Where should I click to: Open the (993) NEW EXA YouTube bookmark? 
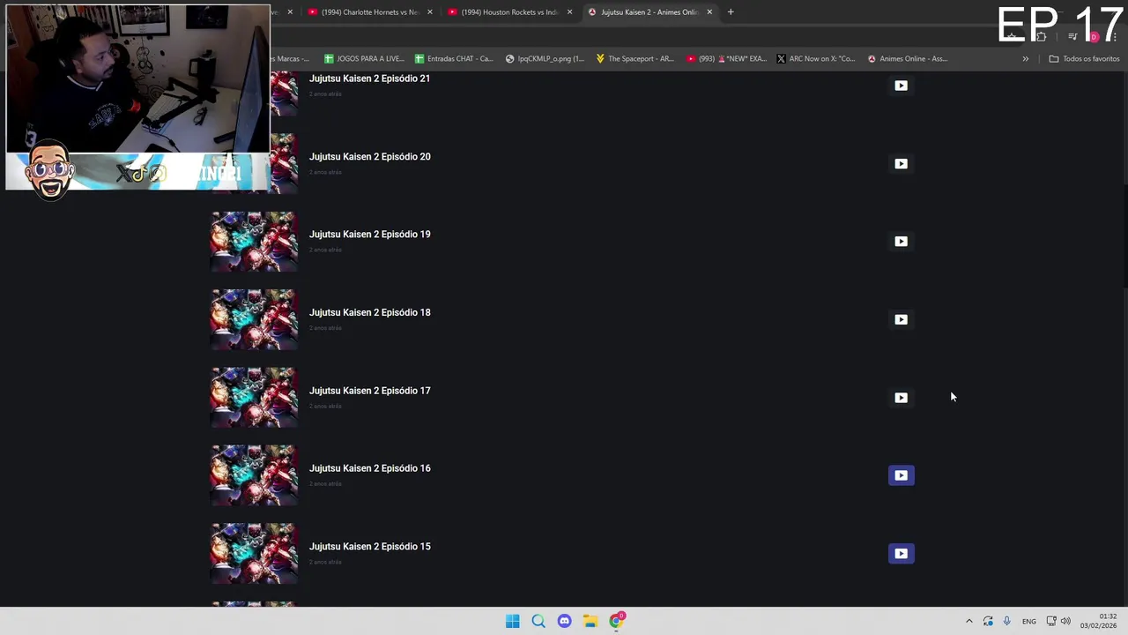(726, 59)
